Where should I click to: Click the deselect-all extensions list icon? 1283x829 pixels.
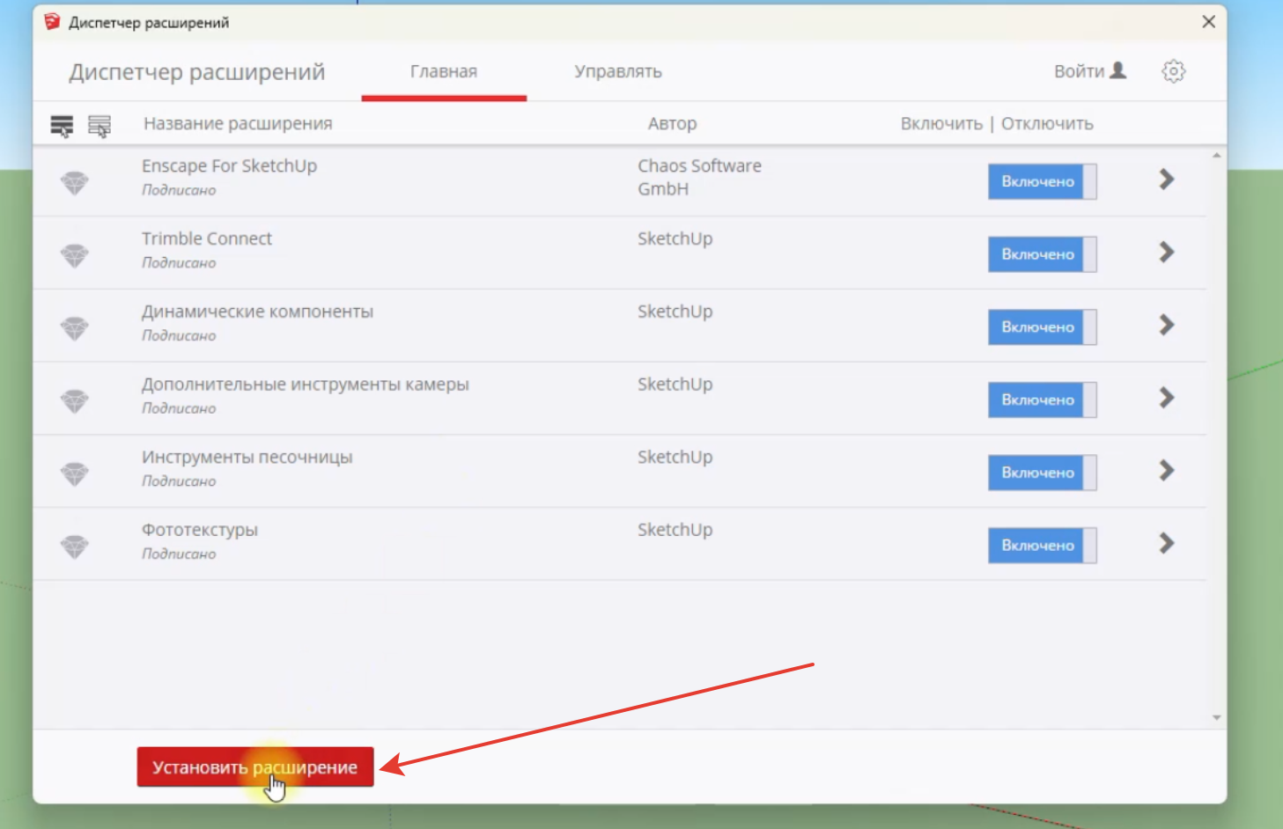coord(100,126)
